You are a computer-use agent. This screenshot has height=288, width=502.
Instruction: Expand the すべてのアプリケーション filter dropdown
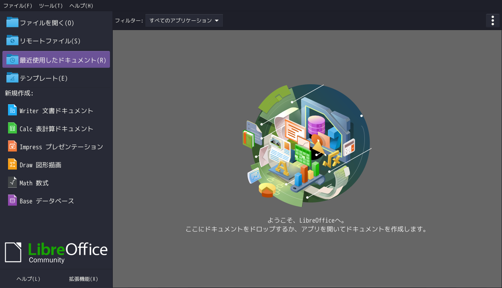[x=184, y=20]
